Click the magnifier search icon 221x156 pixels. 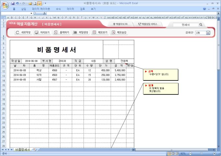[x=201, y=25]
